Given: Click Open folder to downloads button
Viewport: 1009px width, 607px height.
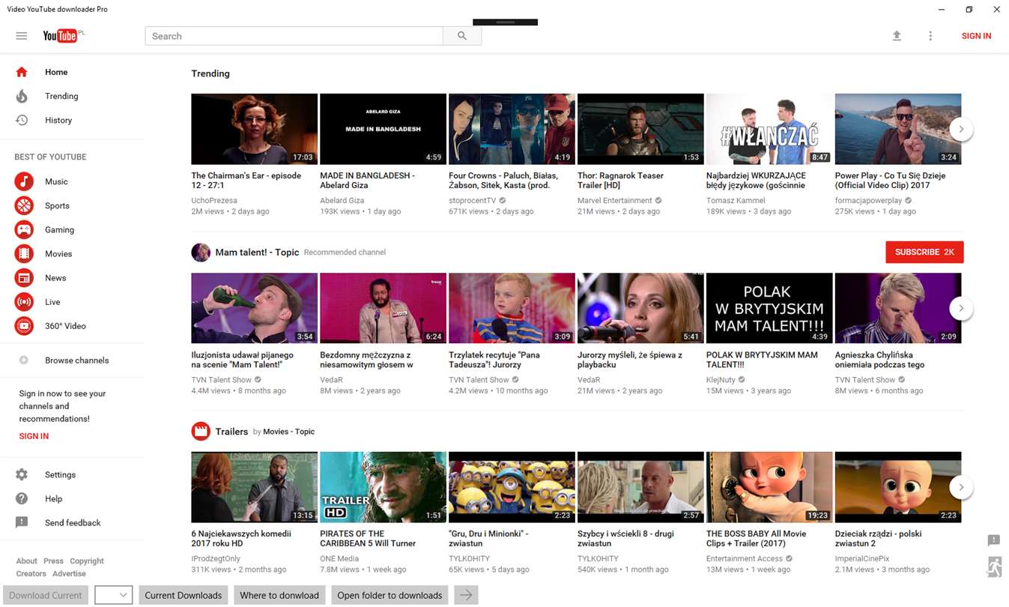Looking at the screenshot, I should (x=390, y=595).
